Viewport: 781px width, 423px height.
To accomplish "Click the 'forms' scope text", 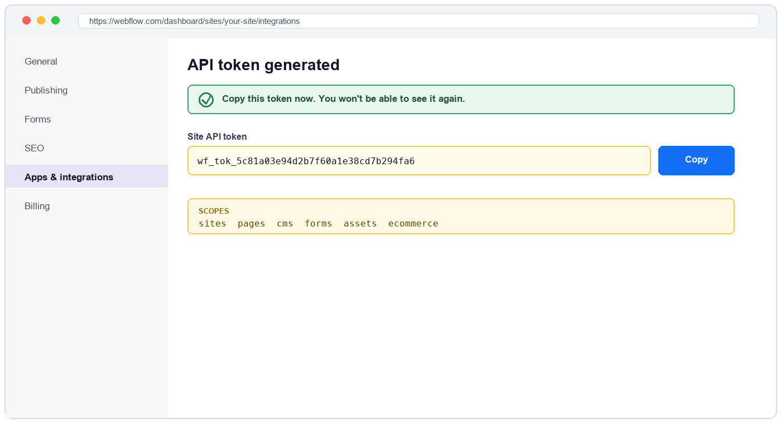I will point(319,223).
